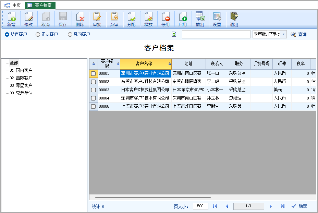Click the 停用 (Disable) toolbar icon
Image resolution: width=318 pixels, height=213 pixels.
click(x=166, y=19)
